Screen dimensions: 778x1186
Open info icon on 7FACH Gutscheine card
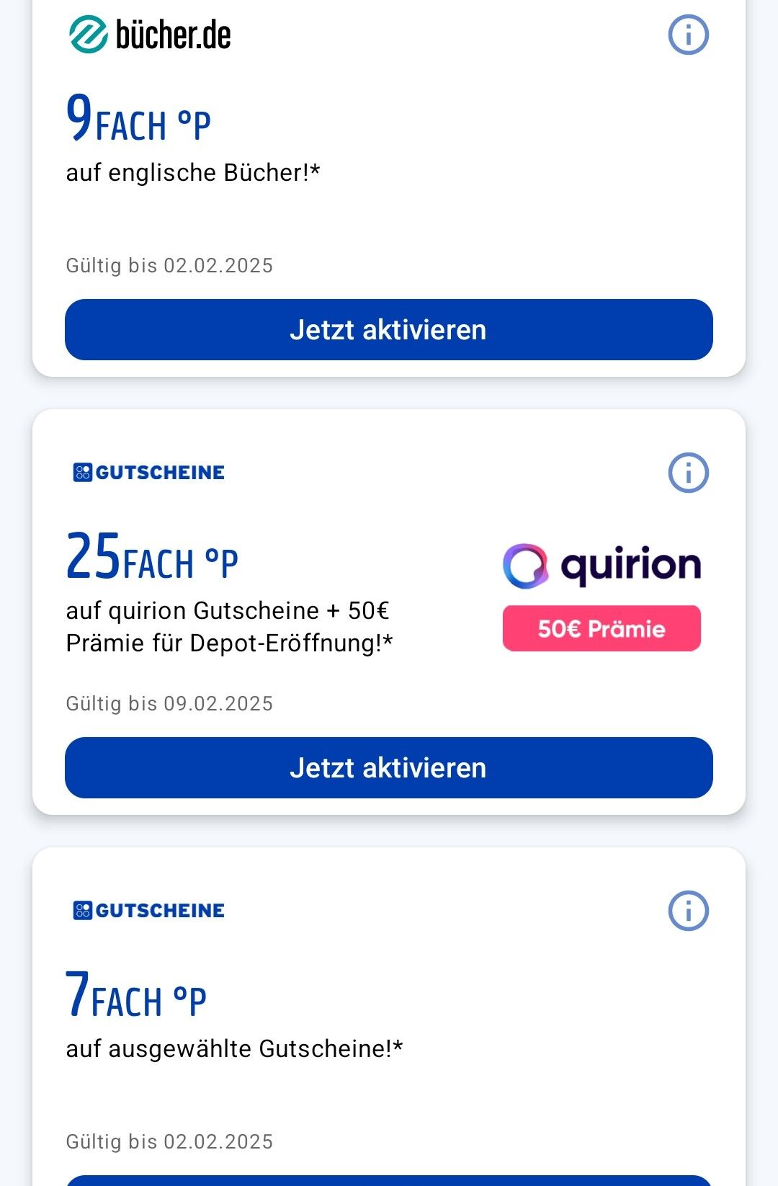coord(689,911)
